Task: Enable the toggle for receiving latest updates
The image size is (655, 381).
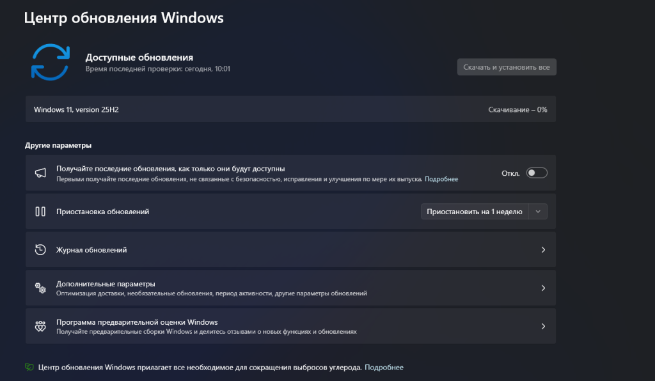Action: [537, 173]
